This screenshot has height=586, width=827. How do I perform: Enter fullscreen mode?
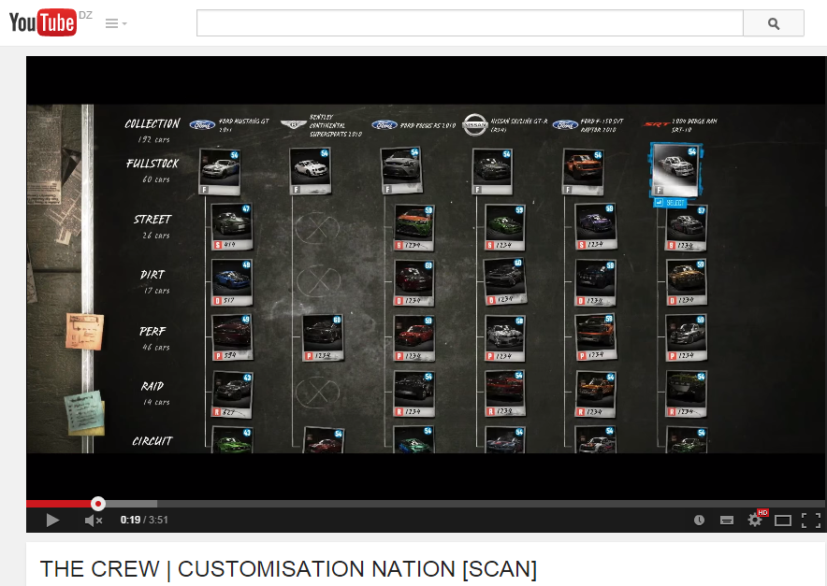click(811, 521)
